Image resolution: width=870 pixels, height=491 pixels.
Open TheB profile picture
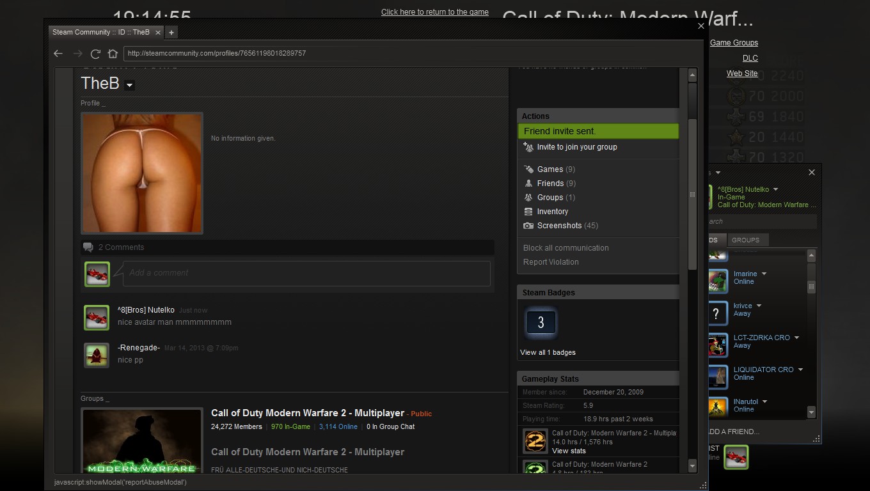click(x=142, y=173)
